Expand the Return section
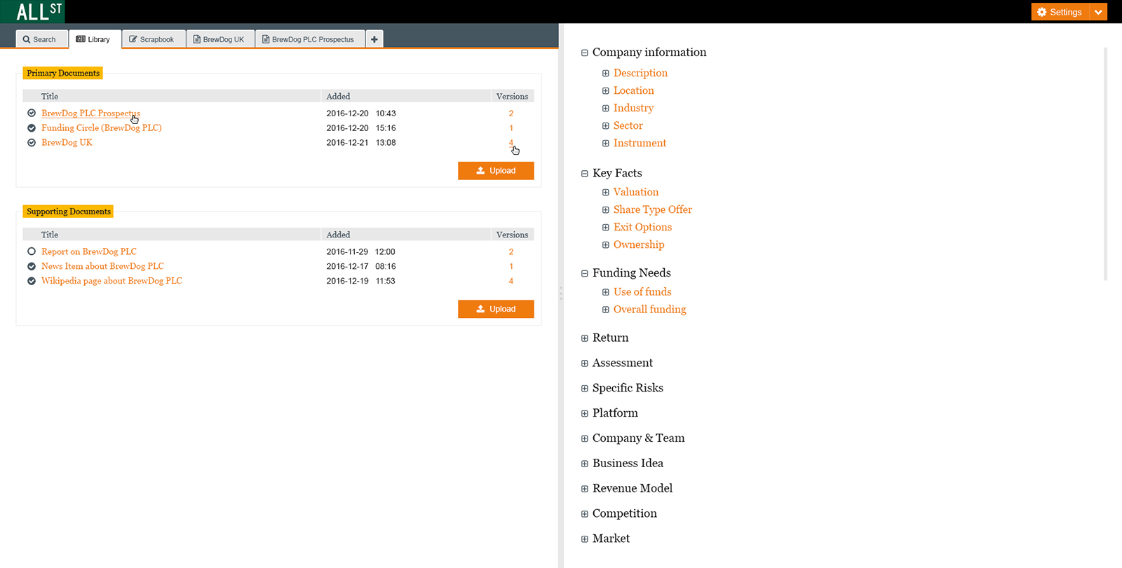Screen dimensions: 1122x568 click(585, 338)
